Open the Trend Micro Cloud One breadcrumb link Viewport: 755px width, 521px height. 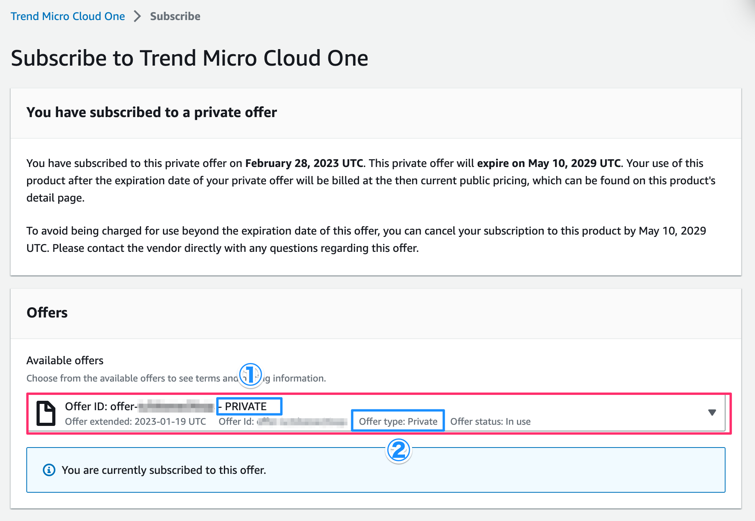coord(67,16)
